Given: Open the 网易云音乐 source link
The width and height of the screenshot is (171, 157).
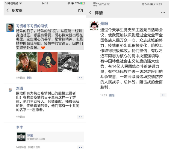Looking at the screenshot, I should click(34, 147).
